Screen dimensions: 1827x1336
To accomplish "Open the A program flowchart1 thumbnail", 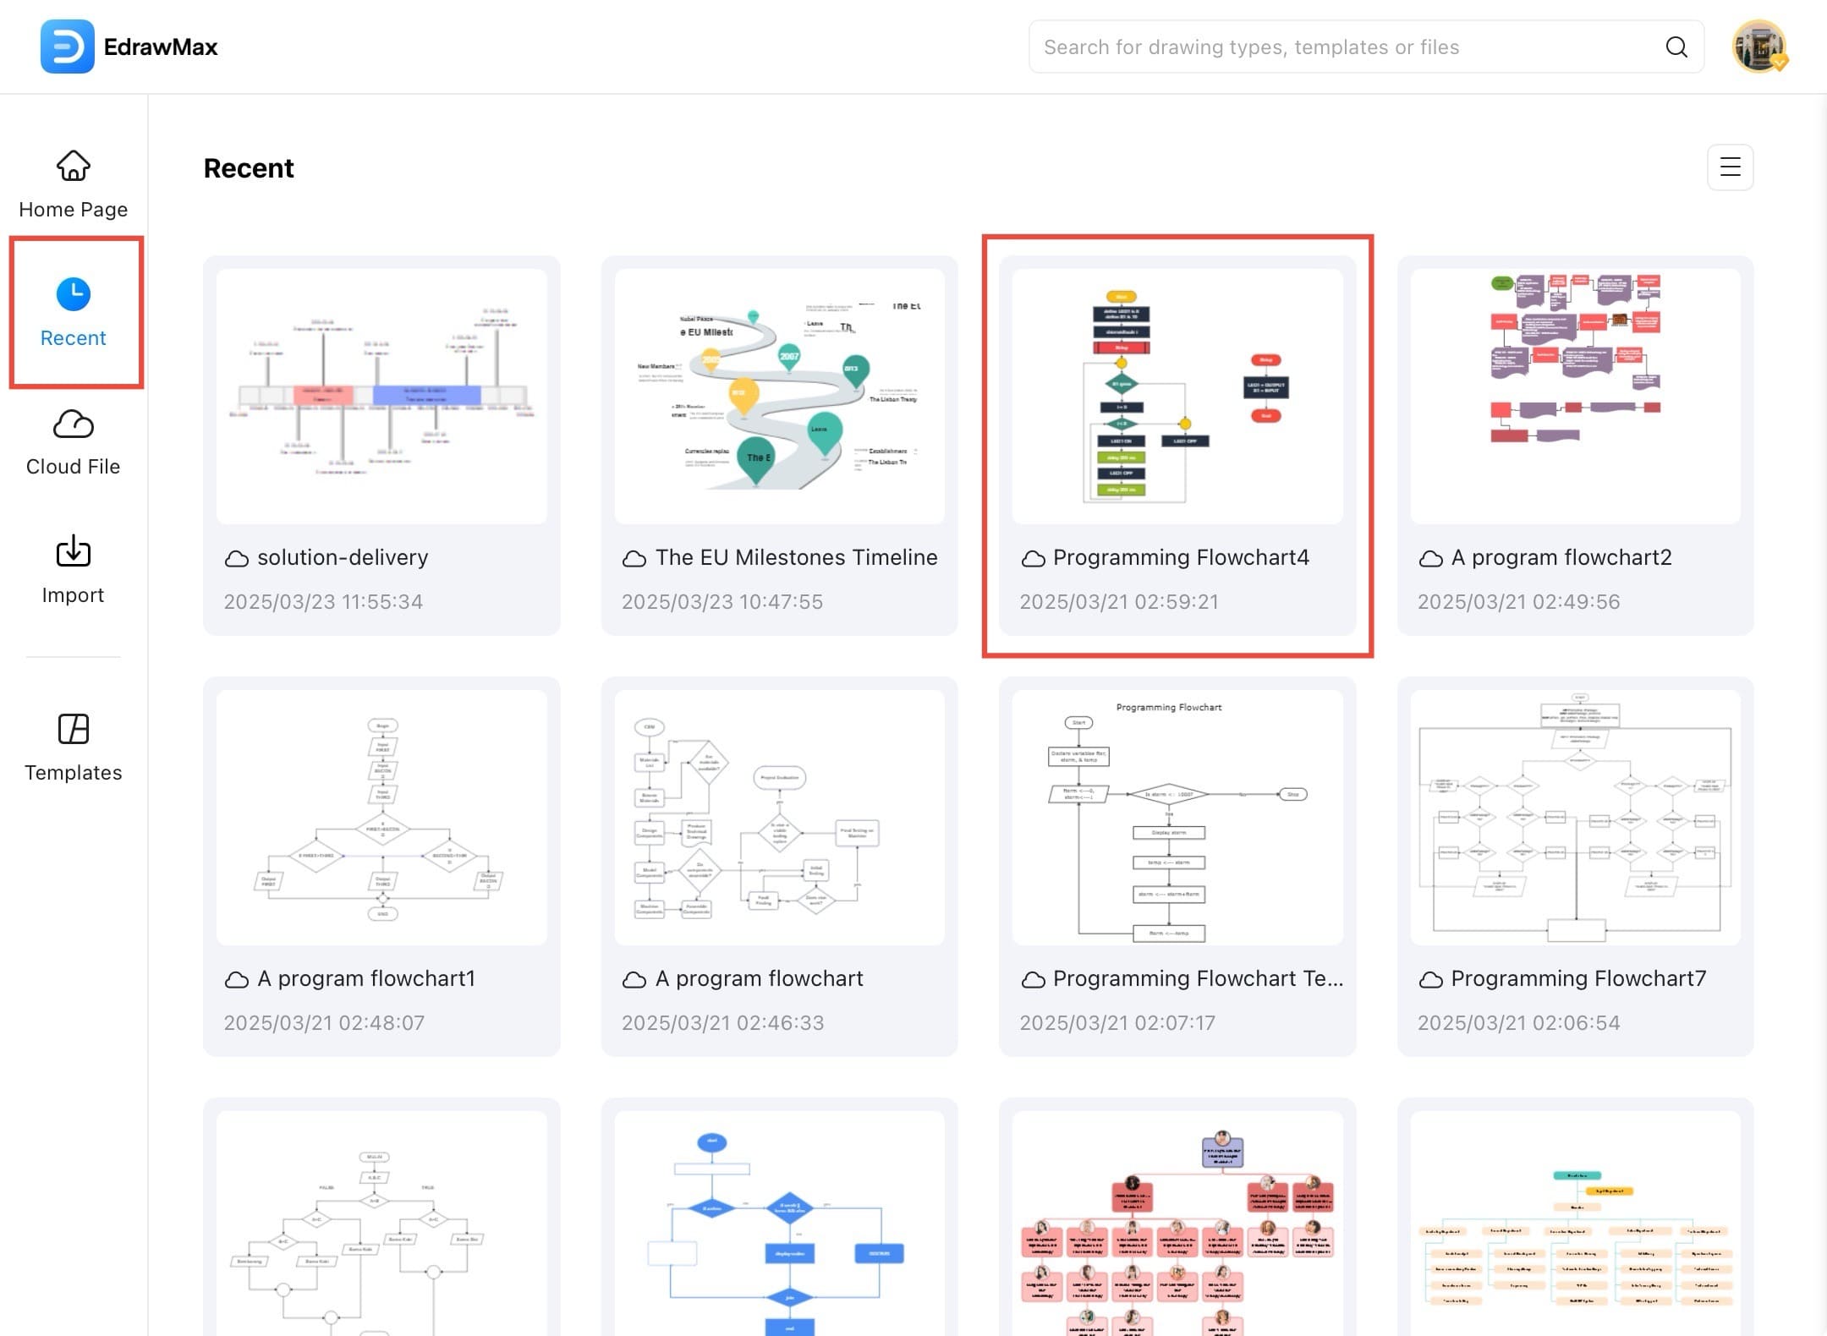I will 381,817.
